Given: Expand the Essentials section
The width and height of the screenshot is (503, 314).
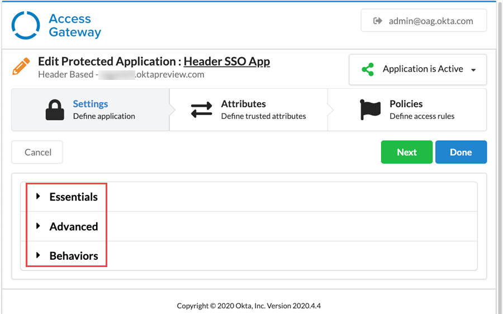Looking at the screenshot, I should pos(73,197).
